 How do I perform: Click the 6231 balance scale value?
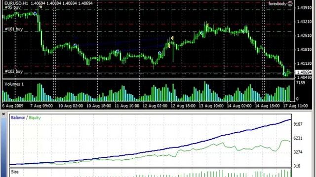(x=298, y=138)
